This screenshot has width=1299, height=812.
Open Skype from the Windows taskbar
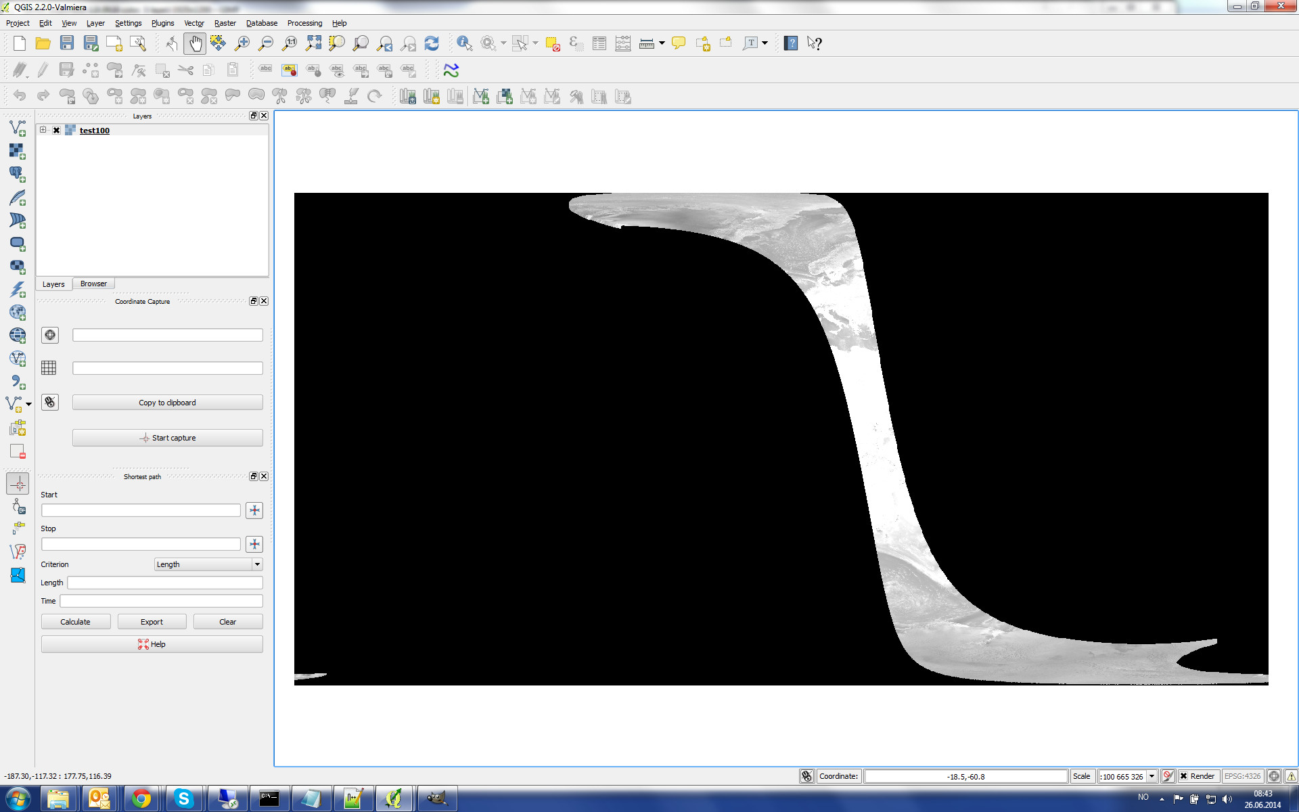click(x=183, y=799)
